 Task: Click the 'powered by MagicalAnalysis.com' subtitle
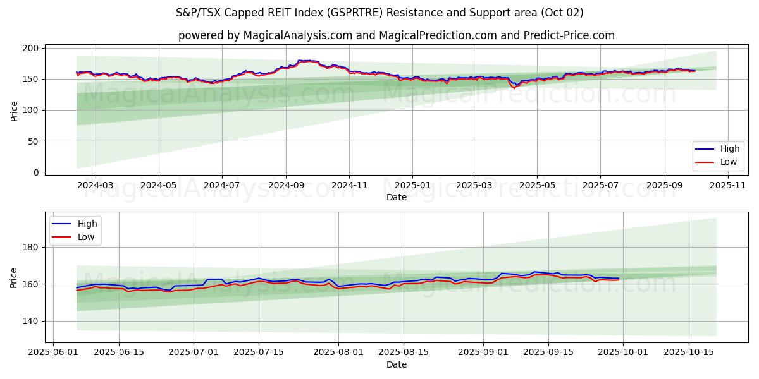click(x=396, y=35)
